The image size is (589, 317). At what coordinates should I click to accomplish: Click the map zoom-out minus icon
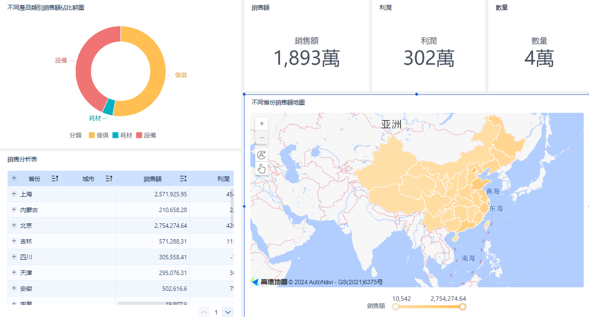261,138
